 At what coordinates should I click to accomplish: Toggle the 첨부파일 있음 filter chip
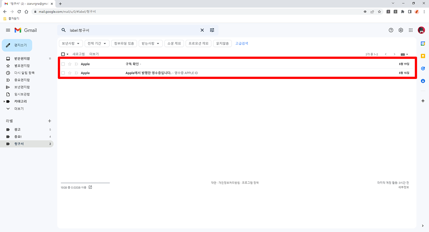pyautogui.click(x=124, y=44)
